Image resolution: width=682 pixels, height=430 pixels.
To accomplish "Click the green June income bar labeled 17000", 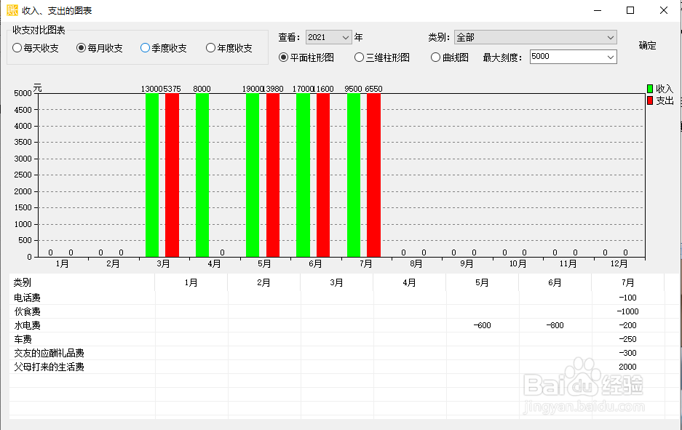I will pos(304,175).
